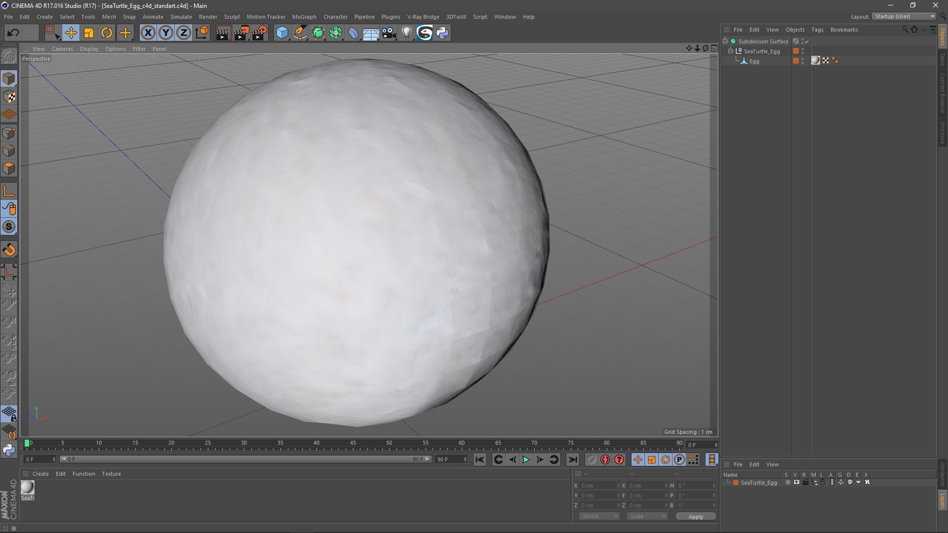Toggle Subdivision Surface enabled checkmark
The image size is (948, 533).
807,41
